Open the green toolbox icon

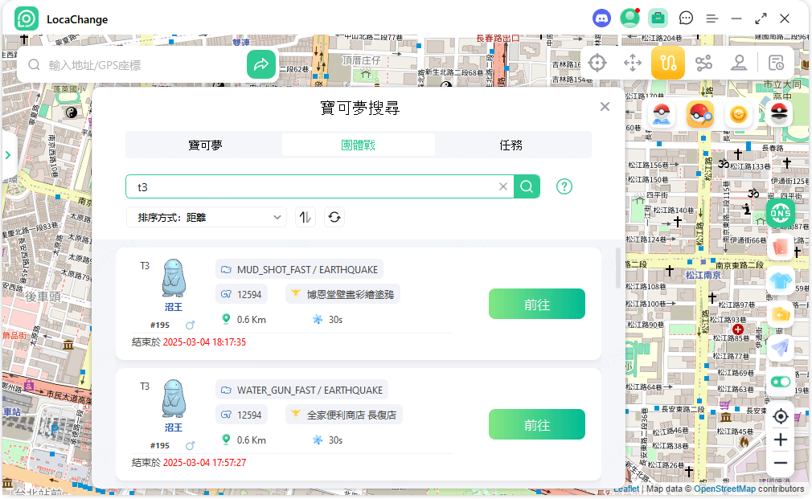(x=658, y=18)
